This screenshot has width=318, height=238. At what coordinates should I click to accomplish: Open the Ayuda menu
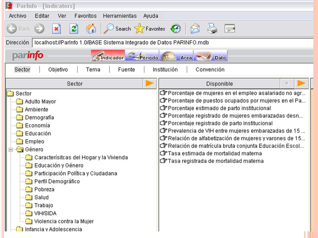pyautogui.click(x=151, y=16)
